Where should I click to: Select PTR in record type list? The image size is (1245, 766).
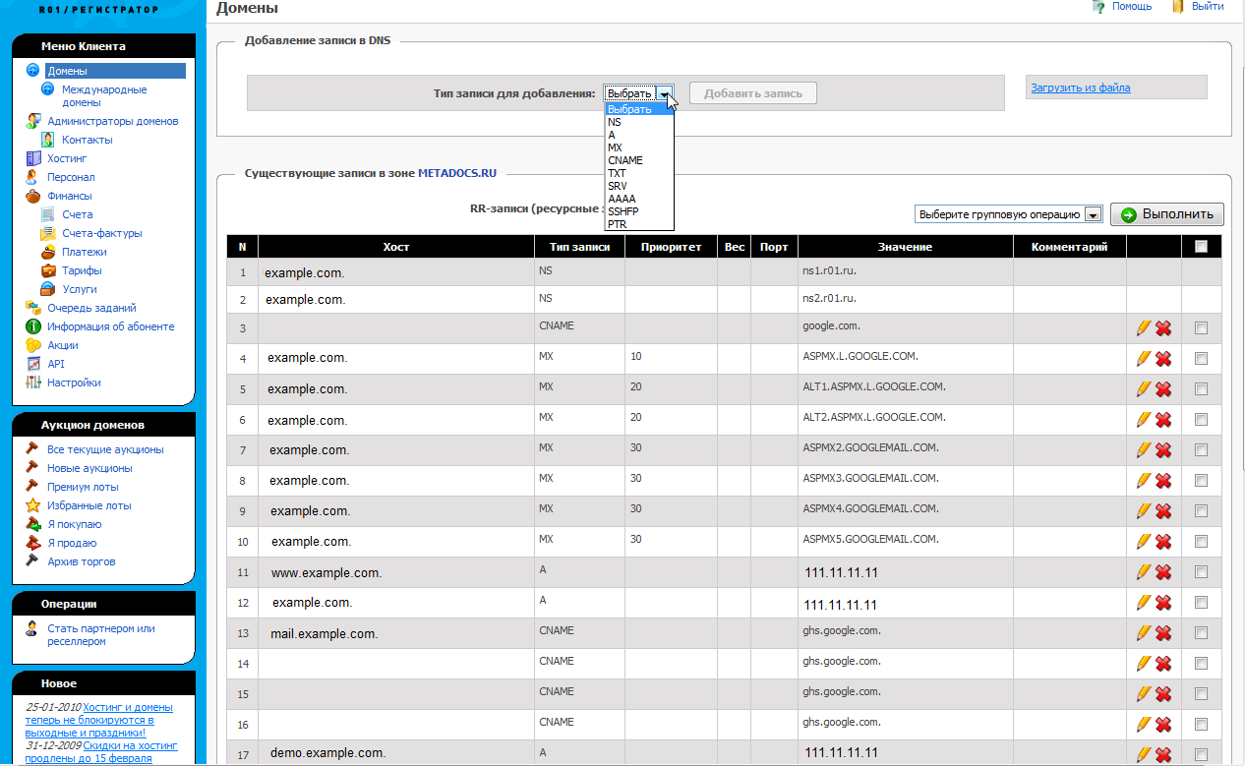coord(639,224)
